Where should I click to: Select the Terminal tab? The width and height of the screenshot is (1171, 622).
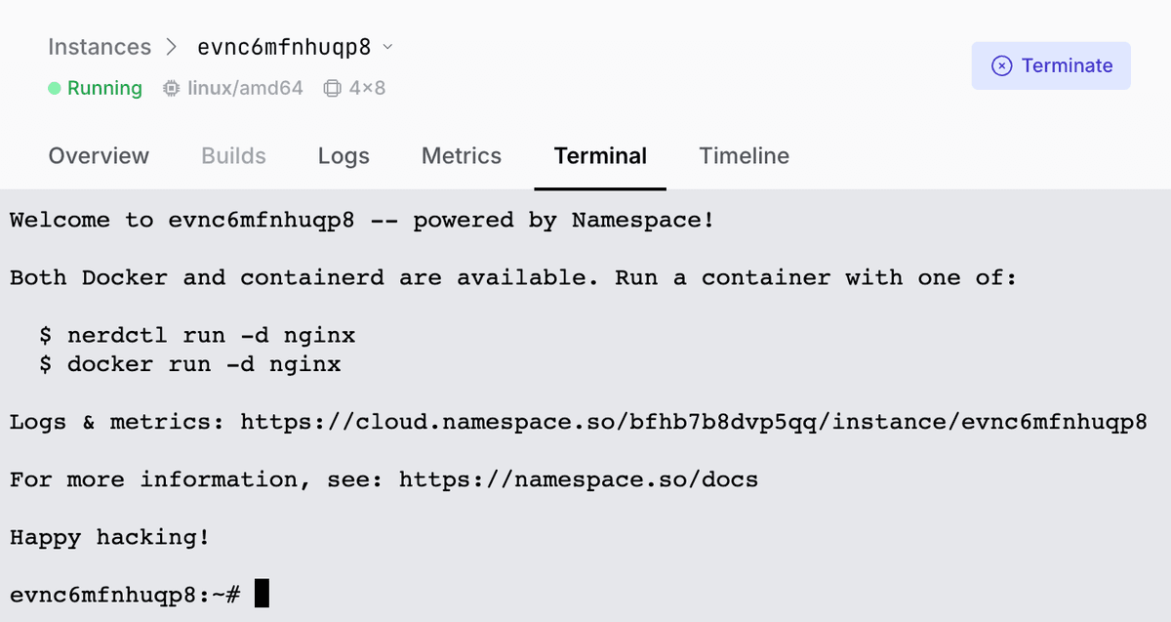(x=600, y=156)
